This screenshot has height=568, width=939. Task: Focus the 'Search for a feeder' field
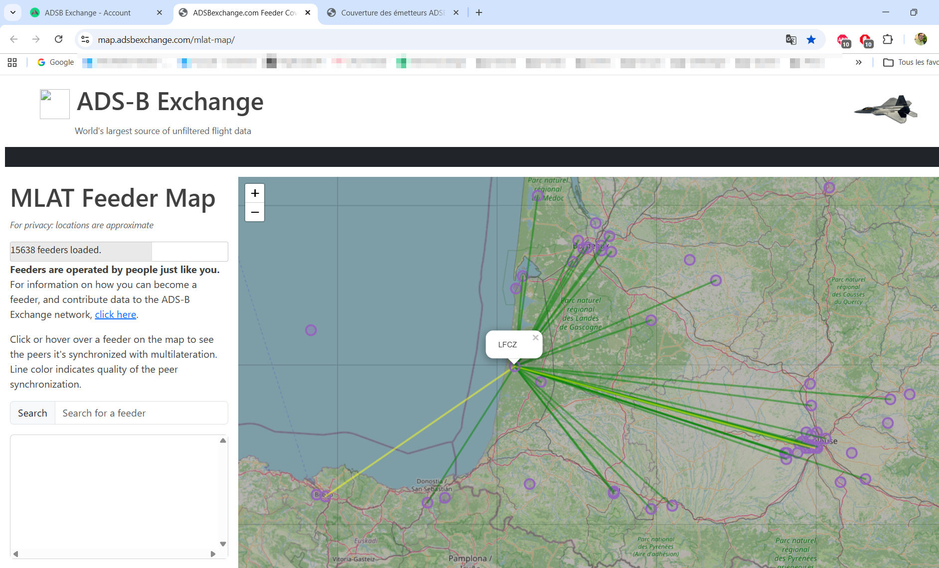[x=142, y=413]
